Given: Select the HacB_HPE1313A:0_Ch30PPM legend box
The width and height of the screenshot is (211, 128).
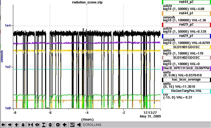Looking at the screenshot, I should 186,68.
